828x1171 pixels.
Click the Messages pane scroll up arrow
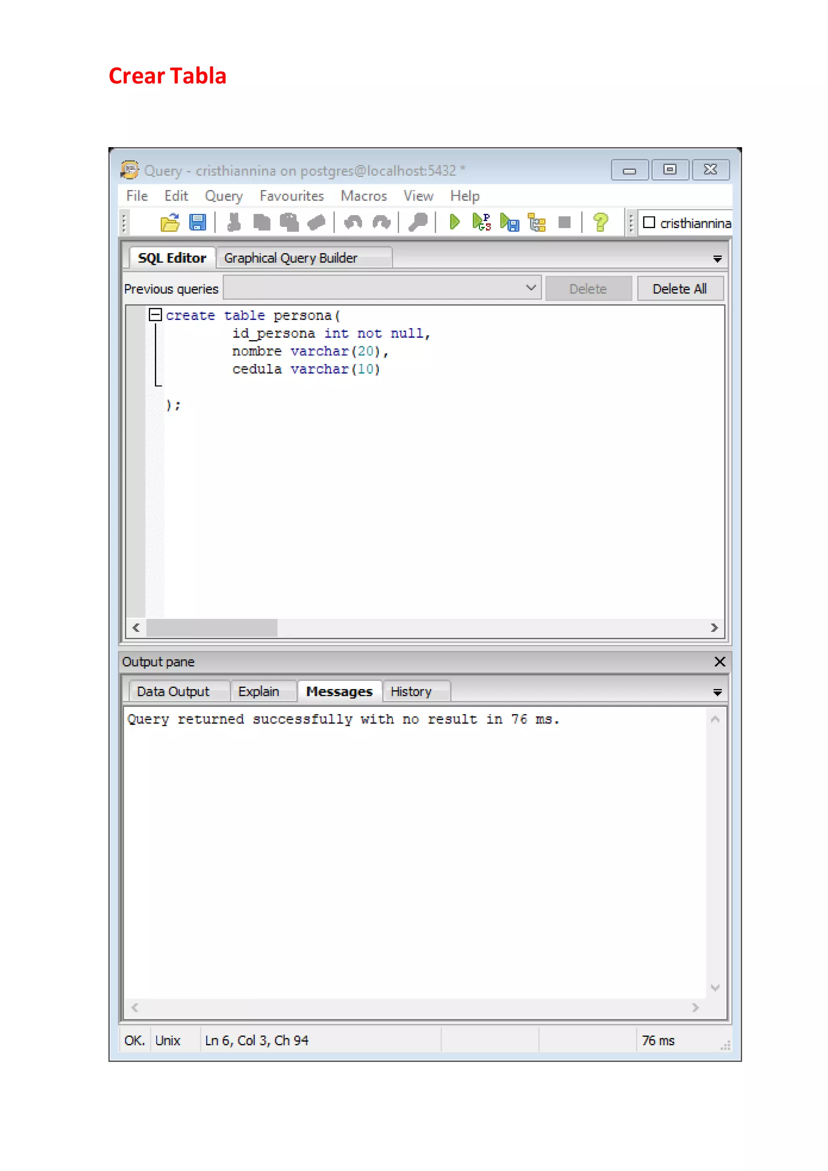click(715, 719)
